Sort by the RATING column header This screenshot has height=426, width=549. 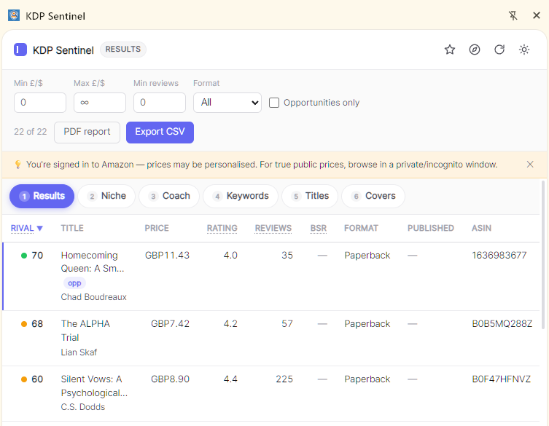point(222,228)
